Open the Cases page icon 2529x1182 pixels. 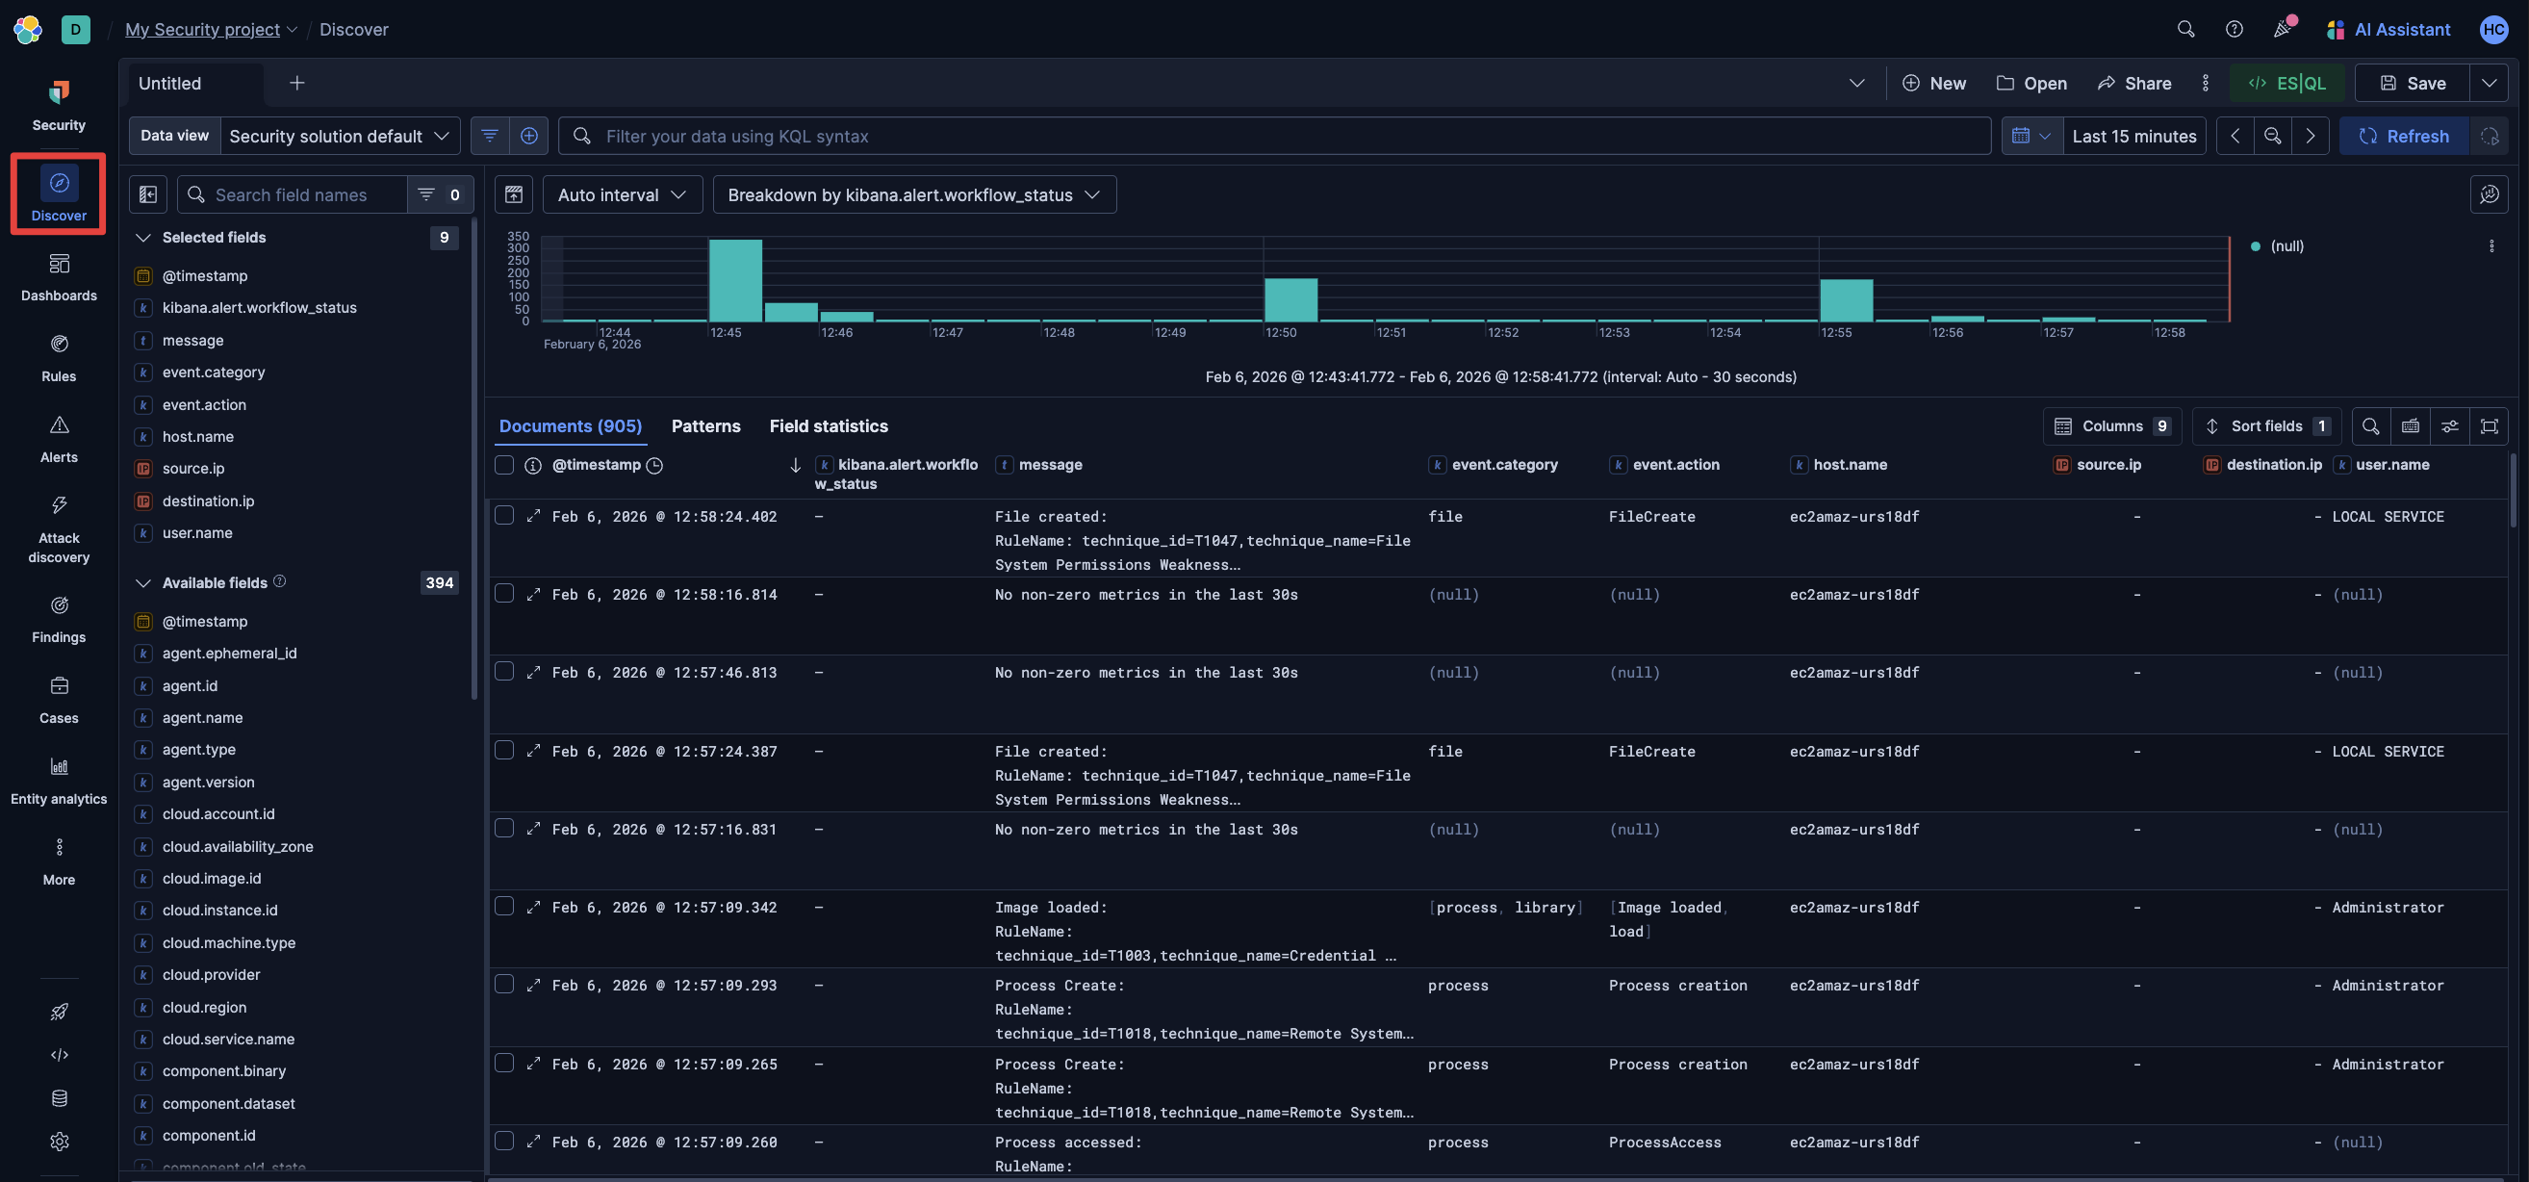[x=59, y=685]
